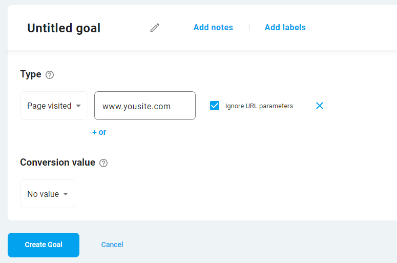Viewport: 397px width, 263px height.
Task: Click the Conversion value section heading
Action: pos(57,163)
